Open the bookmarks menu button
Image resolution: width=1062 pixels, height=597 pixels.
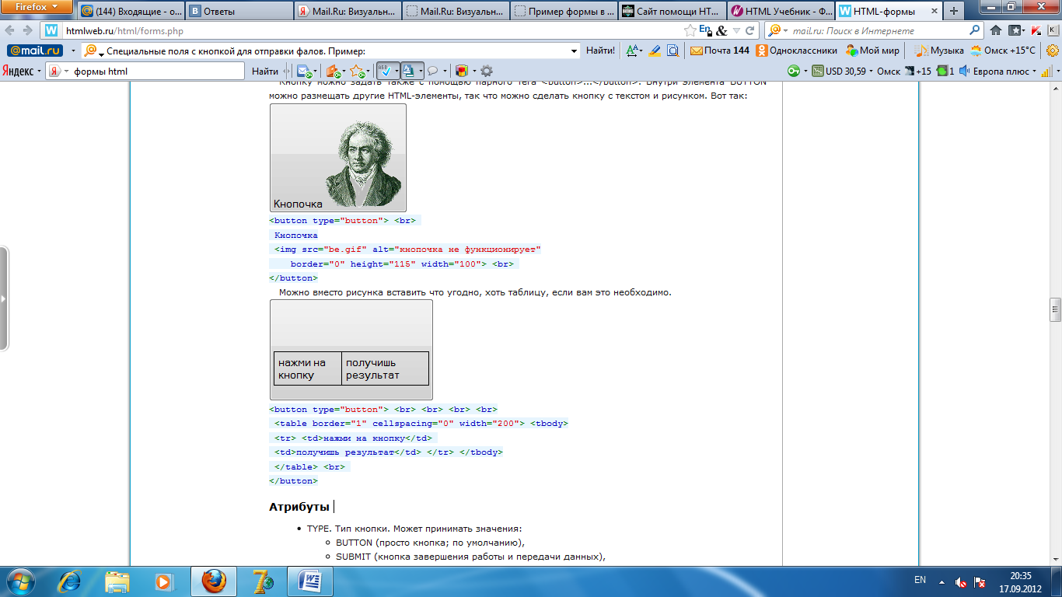click(1016, 30)
